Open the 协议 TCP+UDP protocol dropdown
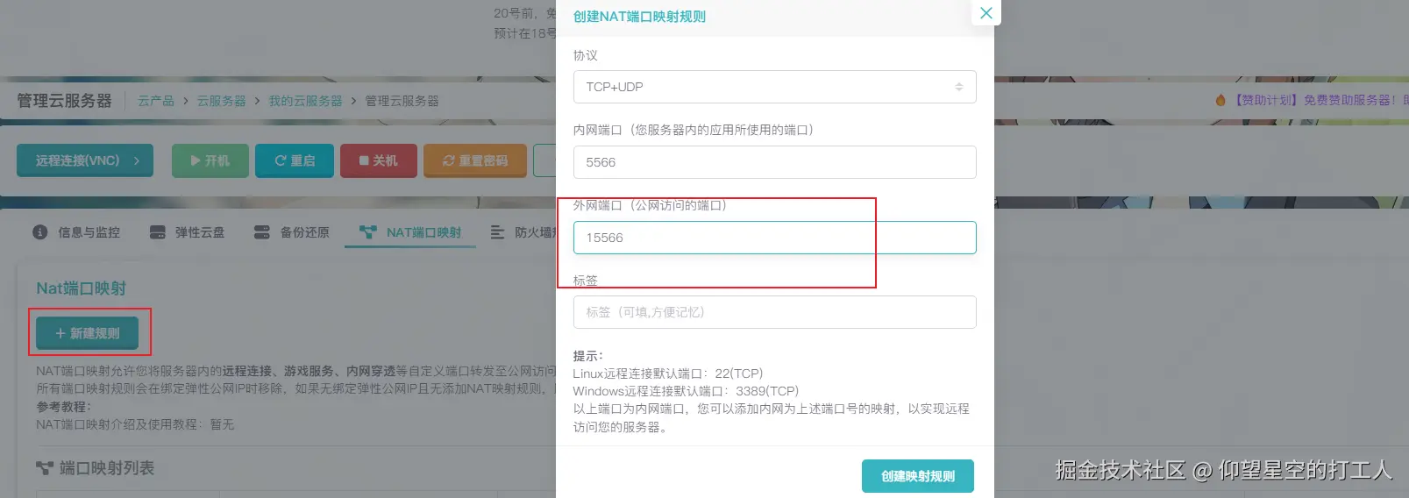The height and width of the screenshot is (498, 1409). click(774, 87)
